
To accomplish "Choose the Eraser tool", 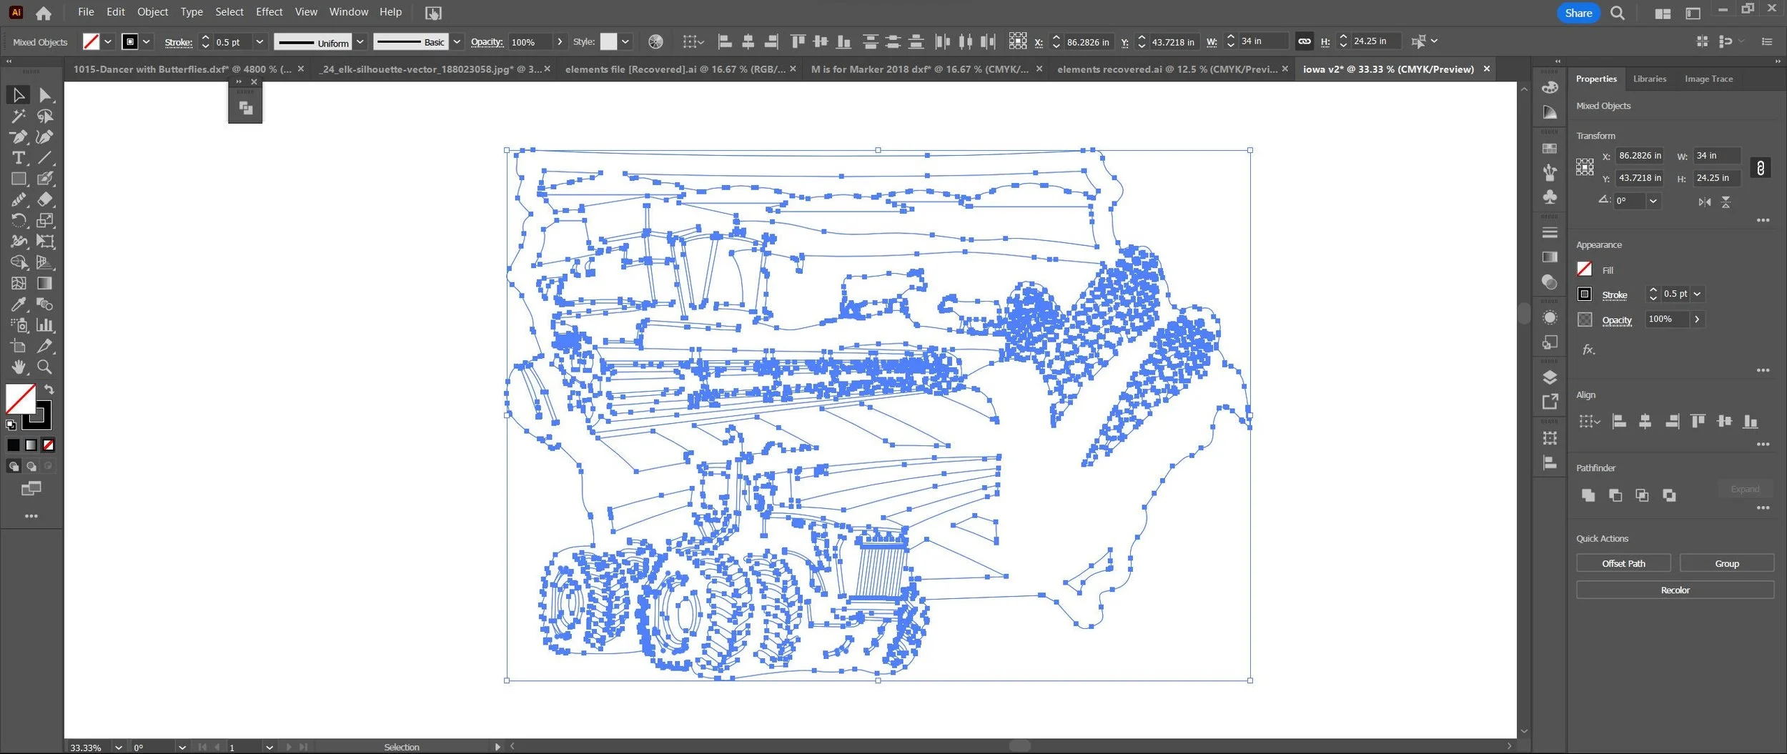I will click(x=45, y=199).
